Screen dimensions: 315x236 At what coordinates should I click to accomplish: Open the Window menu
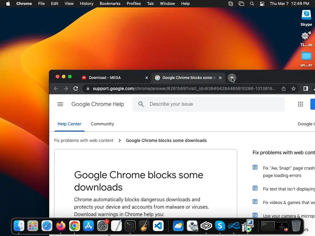pos(167,4)
